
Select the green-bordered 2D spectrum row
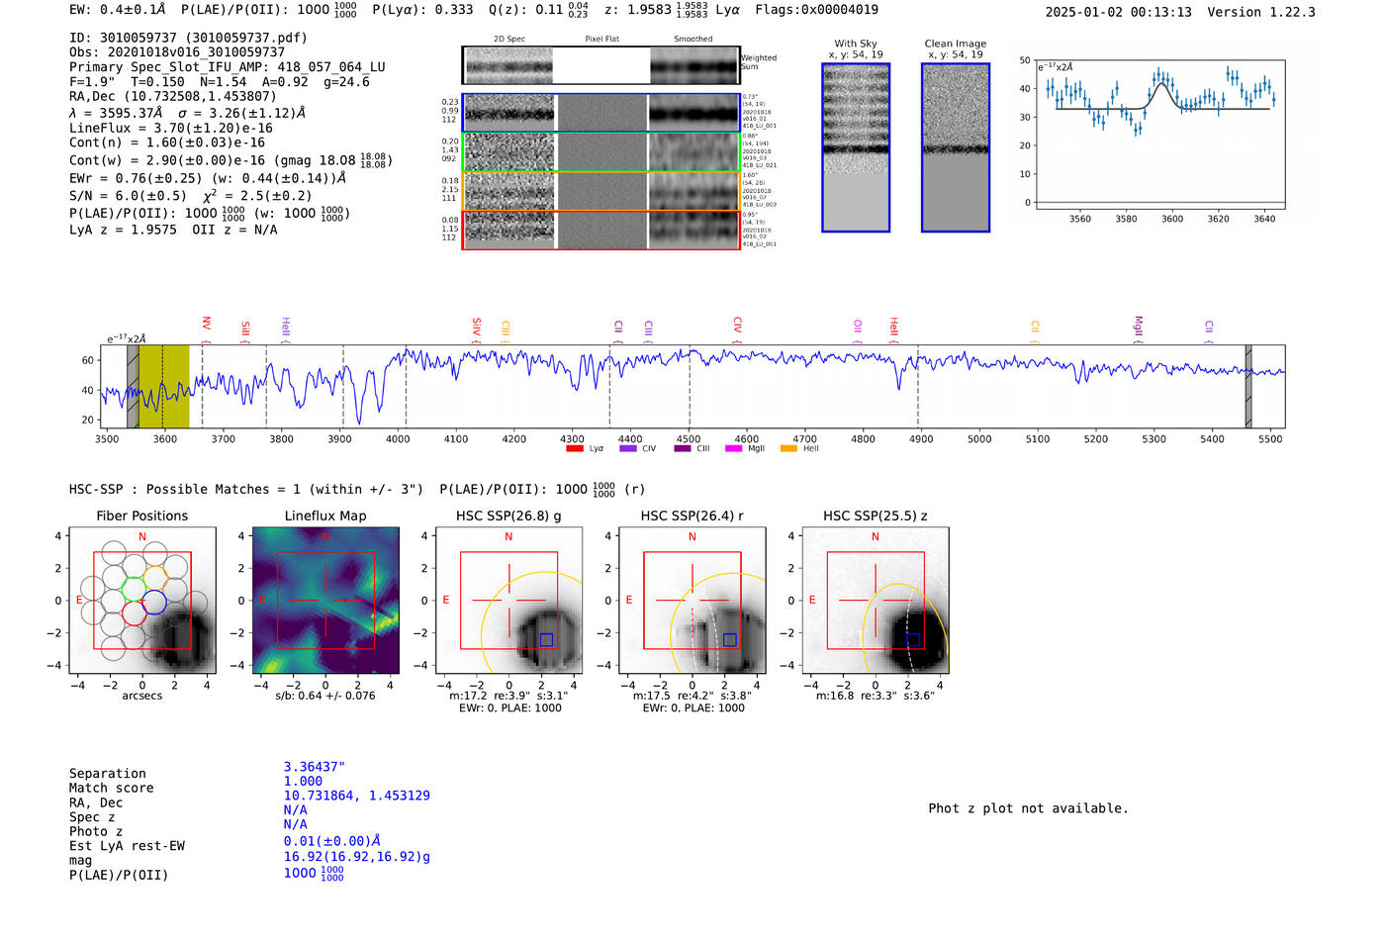tap(600, 152)
